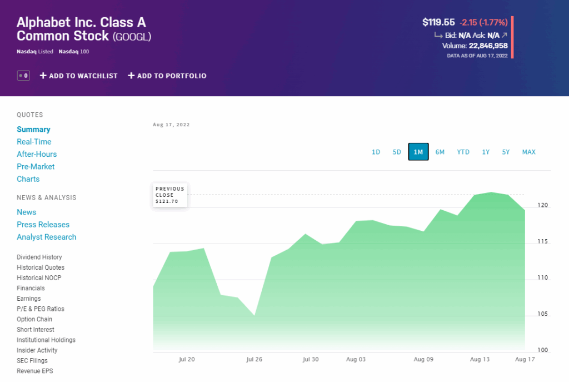This screenshot has width=569, height=382.
Task: Open Dividend History
Action: coord(39,257)
